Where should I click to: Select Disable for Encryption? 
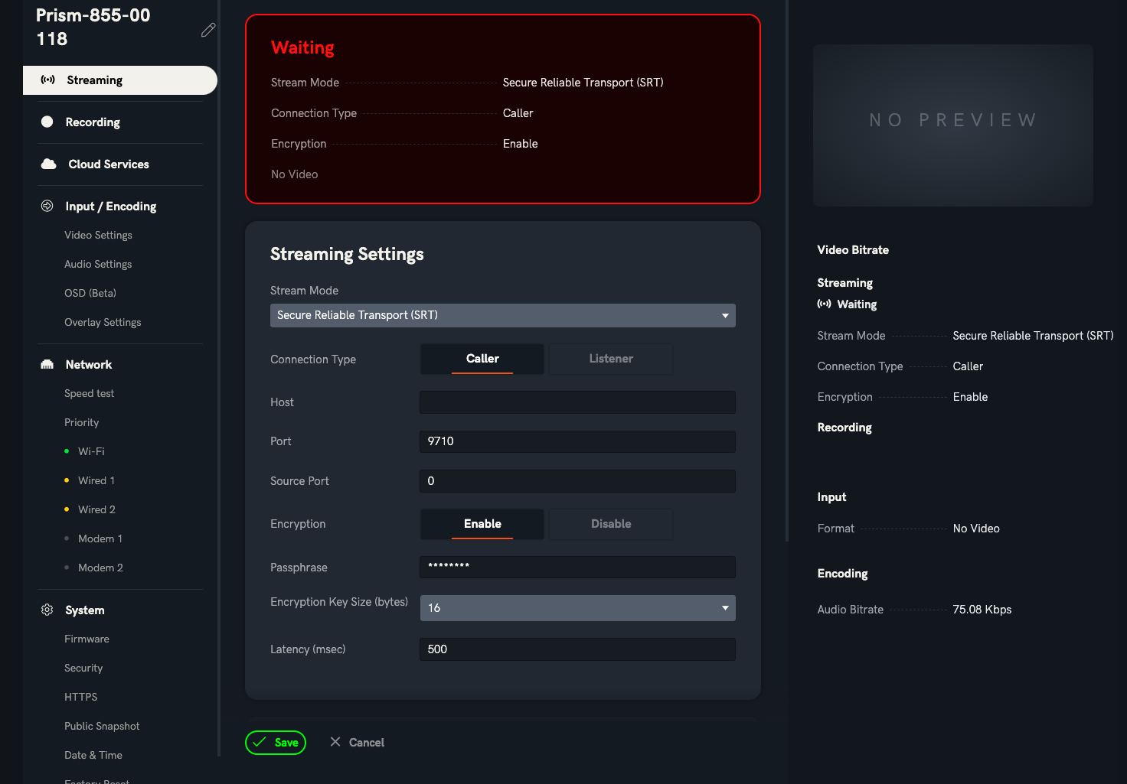point(610,524)
